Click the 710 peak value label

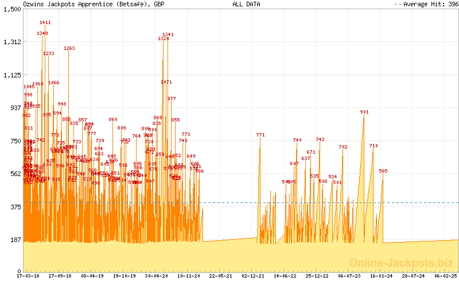374,146
